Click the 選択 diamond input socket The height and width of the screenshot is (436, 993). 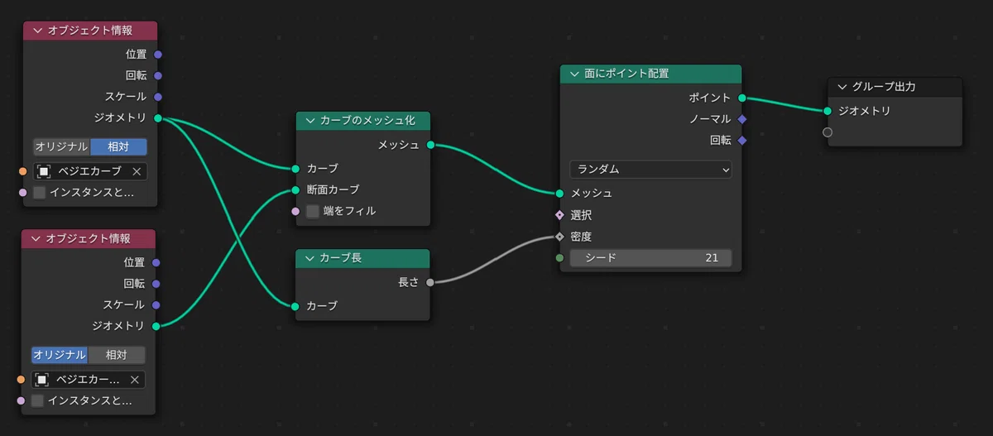pyautogui.click(x=560, y=215)
